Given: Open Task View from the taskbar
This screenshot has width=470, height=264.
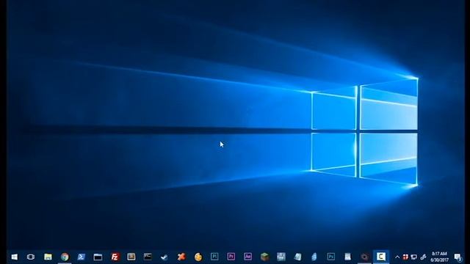Looking at the screenshot, I should coord(31,257).
